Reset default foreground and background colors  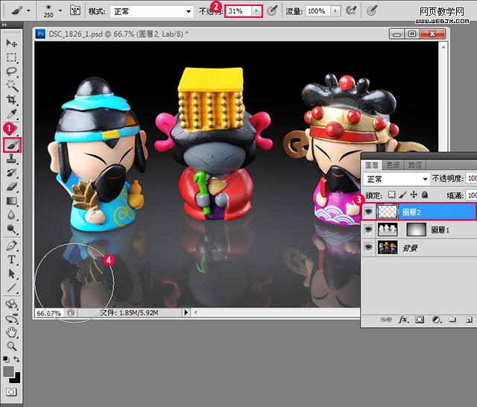[6, 359]
